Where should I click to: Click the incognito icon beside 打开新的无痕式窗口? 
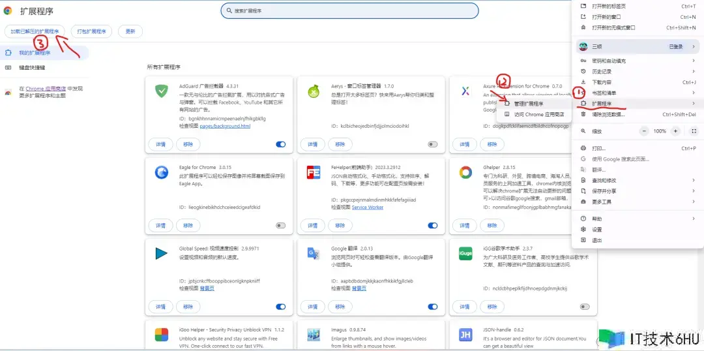[x=583, y=27]
